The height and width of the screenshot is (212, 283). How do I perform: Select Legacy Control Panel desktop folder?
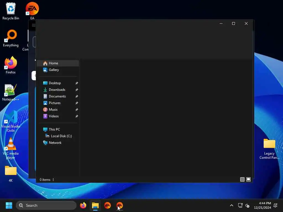point(269,149)
